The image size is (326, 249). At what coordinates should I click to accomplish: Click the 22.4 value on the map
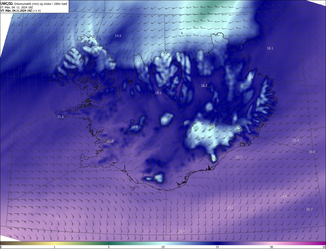pos(296,141)
